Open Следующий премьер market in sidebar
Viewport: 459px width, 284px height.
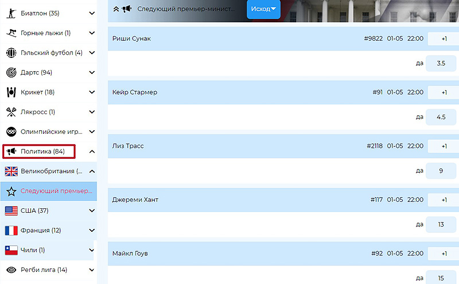(x=56, y=191)
